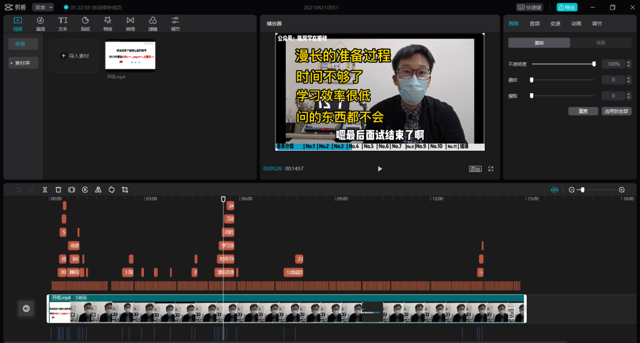The height and width of the screenshot is (343, 640).
Task: Select the 背景 background sub-tab
Action: tap(601, 43)
